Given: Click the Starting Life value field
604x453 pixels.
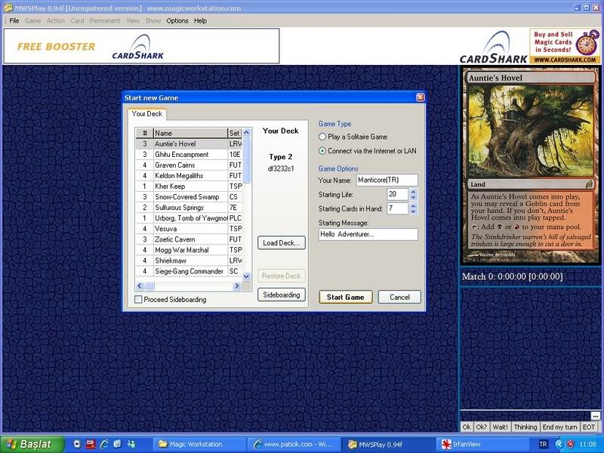Looking at the screenshot, I should [x=397, y=194].
